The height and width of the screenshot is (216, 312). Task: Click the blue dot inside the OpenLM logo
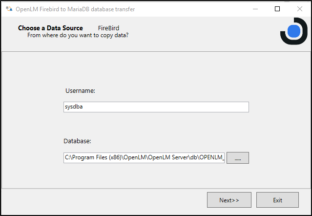(294, 31)
